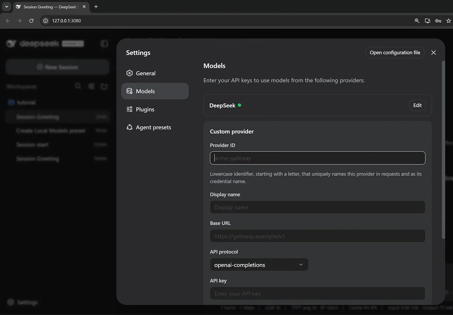
Task: Click the browser back arrow
Action: pos(8,21)
